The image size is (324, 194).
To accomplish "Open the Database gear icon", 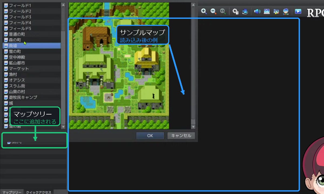I will pyautogui.click(x=235, y=11).
